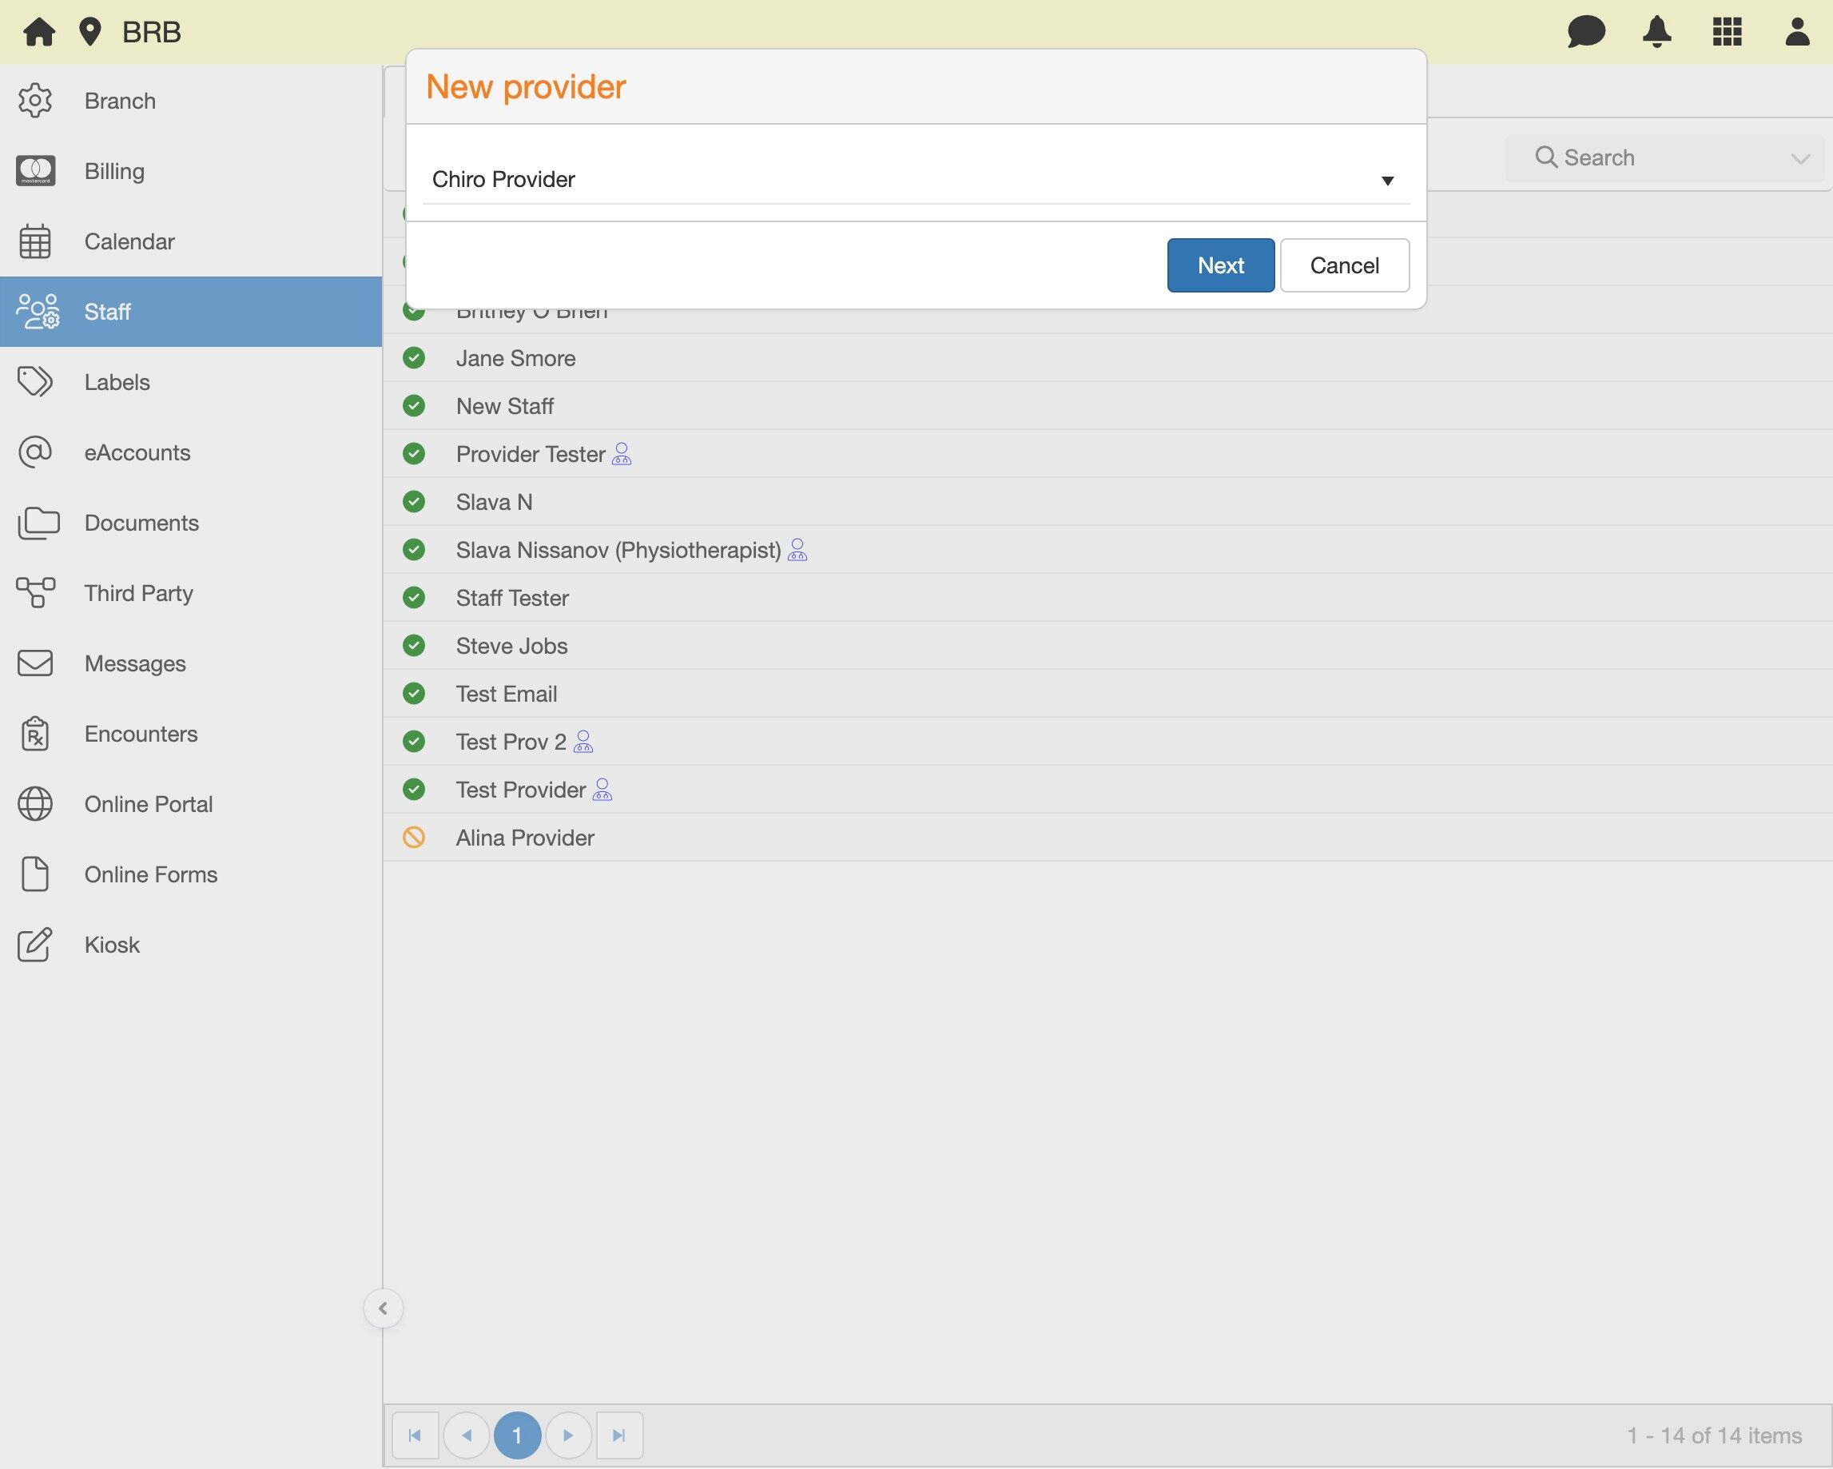Click the location pin icon beside BRB
Image resolution: width=1833 pixels, height=1469 pixels.
pyautogui.click(x=90, y=32)
